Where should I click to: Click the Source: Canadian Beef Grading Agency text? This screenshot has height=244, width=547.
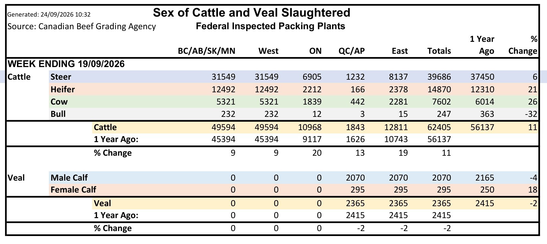82,26
